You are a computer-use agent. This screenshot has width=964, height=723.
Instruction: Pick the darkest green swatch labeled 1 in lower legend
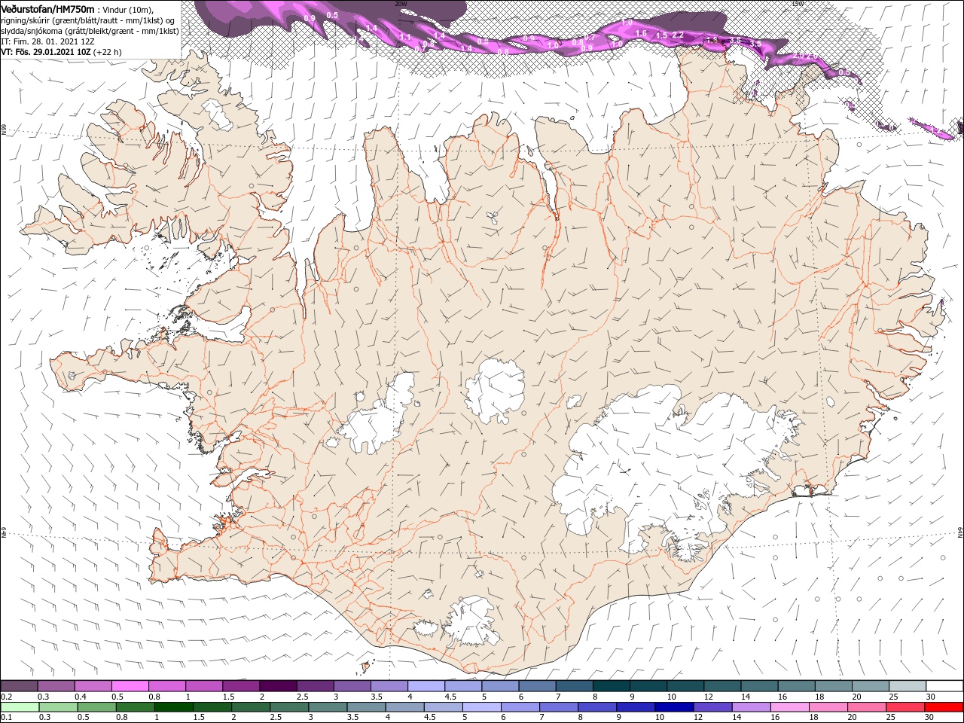(174, 706)
